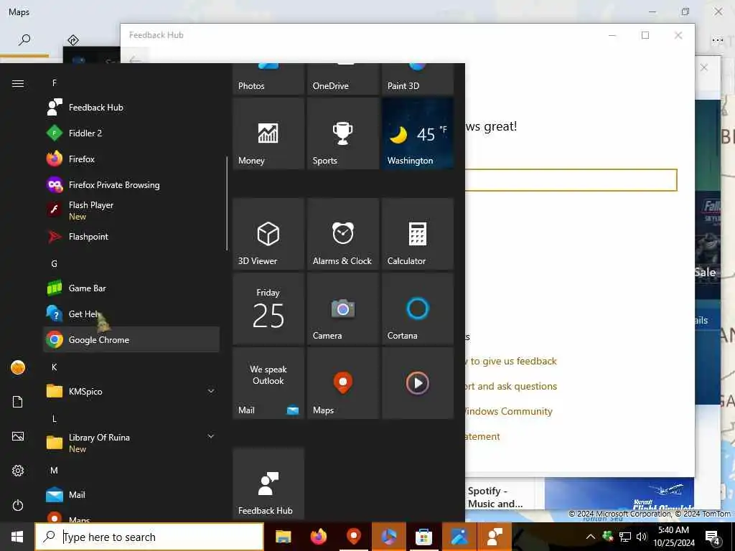The width and height of the screenshot is (735, 551).
Task: Open the Friday 25 calendar tile
Action: click(268, 309)
